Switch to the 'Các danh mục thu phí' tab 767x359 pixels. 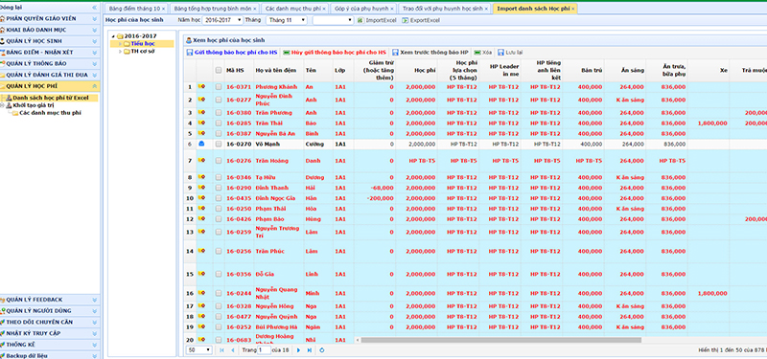pyautogui.click(x=293, y=9)
